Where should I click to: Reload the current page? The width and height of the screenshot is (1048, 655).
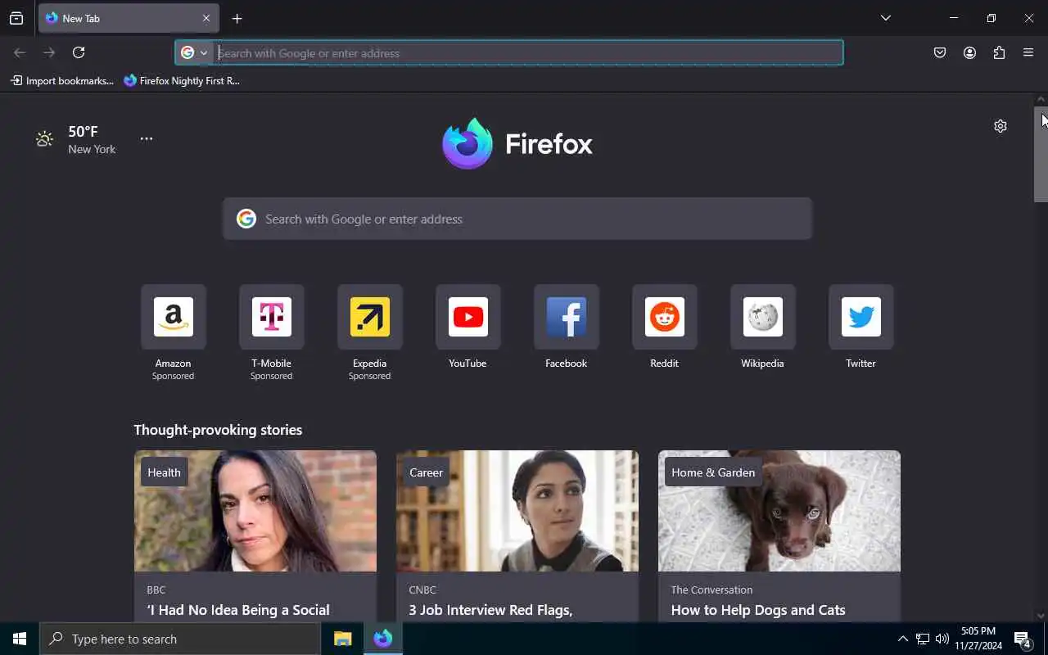[79, 52]
